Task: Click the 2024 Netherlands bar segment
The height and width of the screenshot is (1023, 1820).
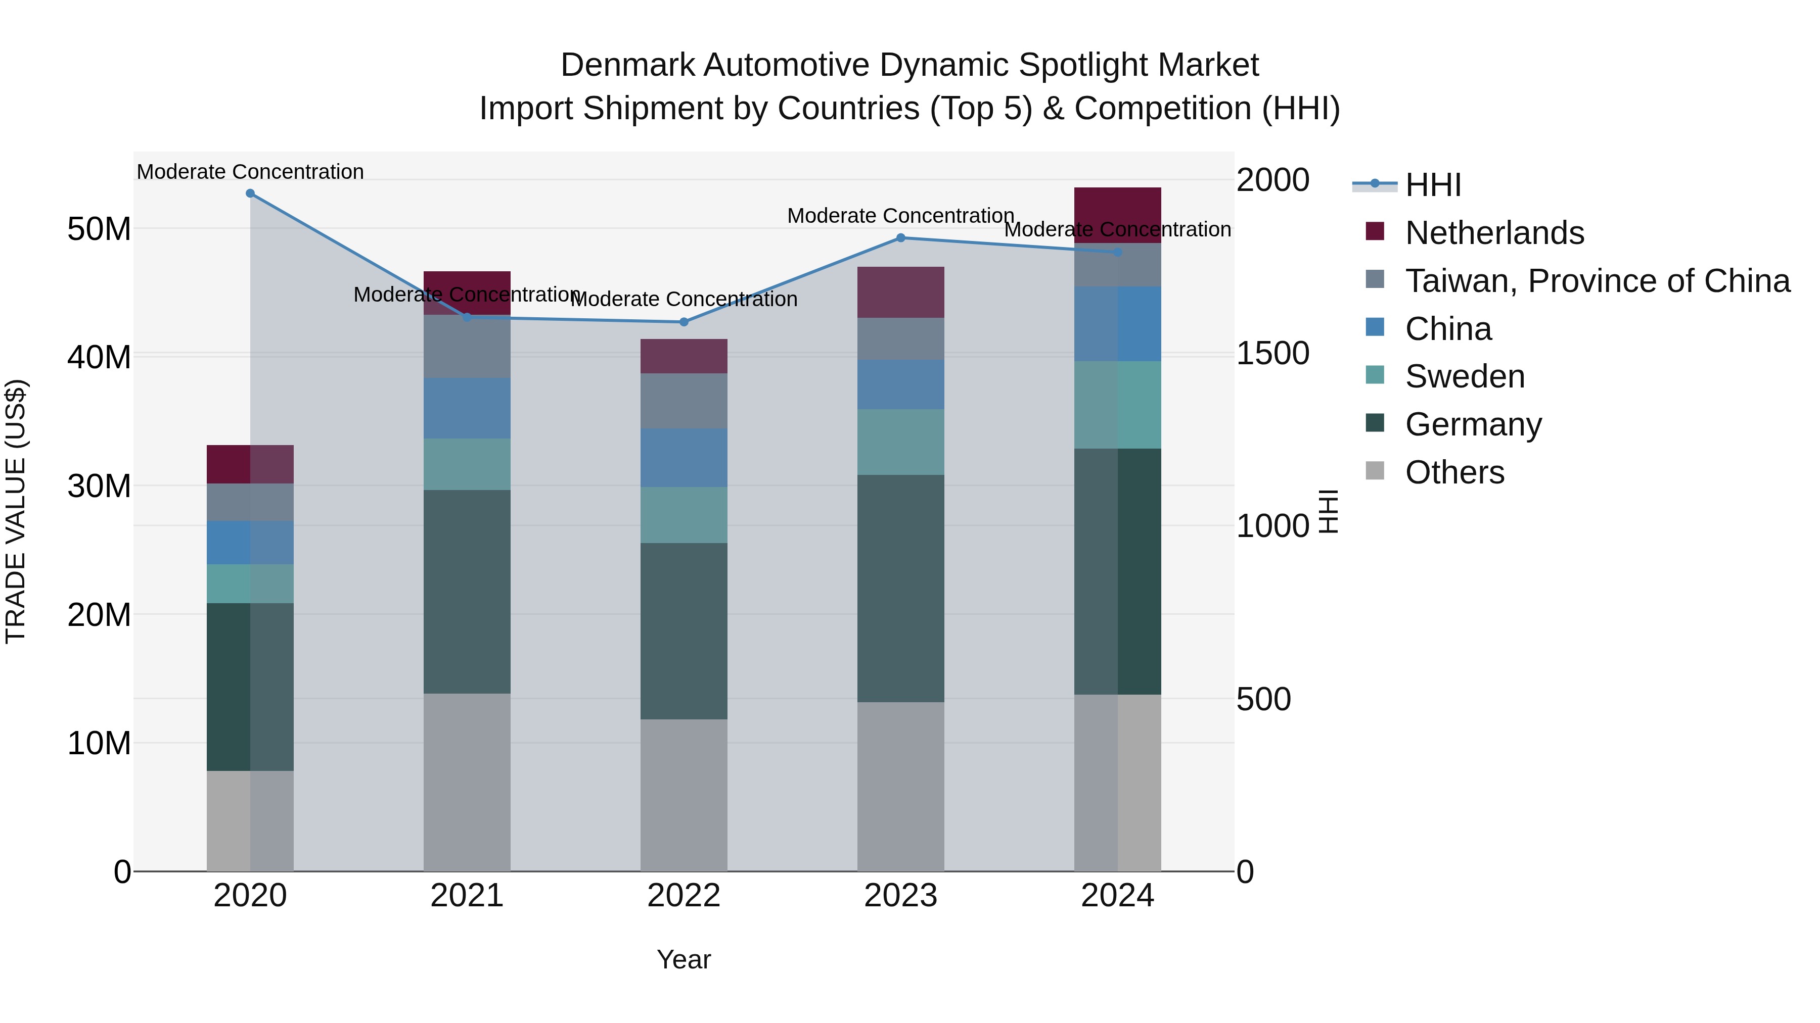Action: pyautogui.click(x=1118, y=215)
